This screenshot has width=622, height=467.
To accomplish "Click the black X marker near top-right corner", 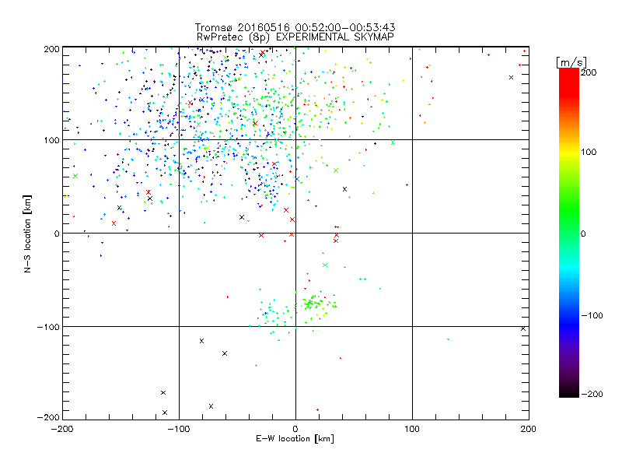I will coord(511,77).
